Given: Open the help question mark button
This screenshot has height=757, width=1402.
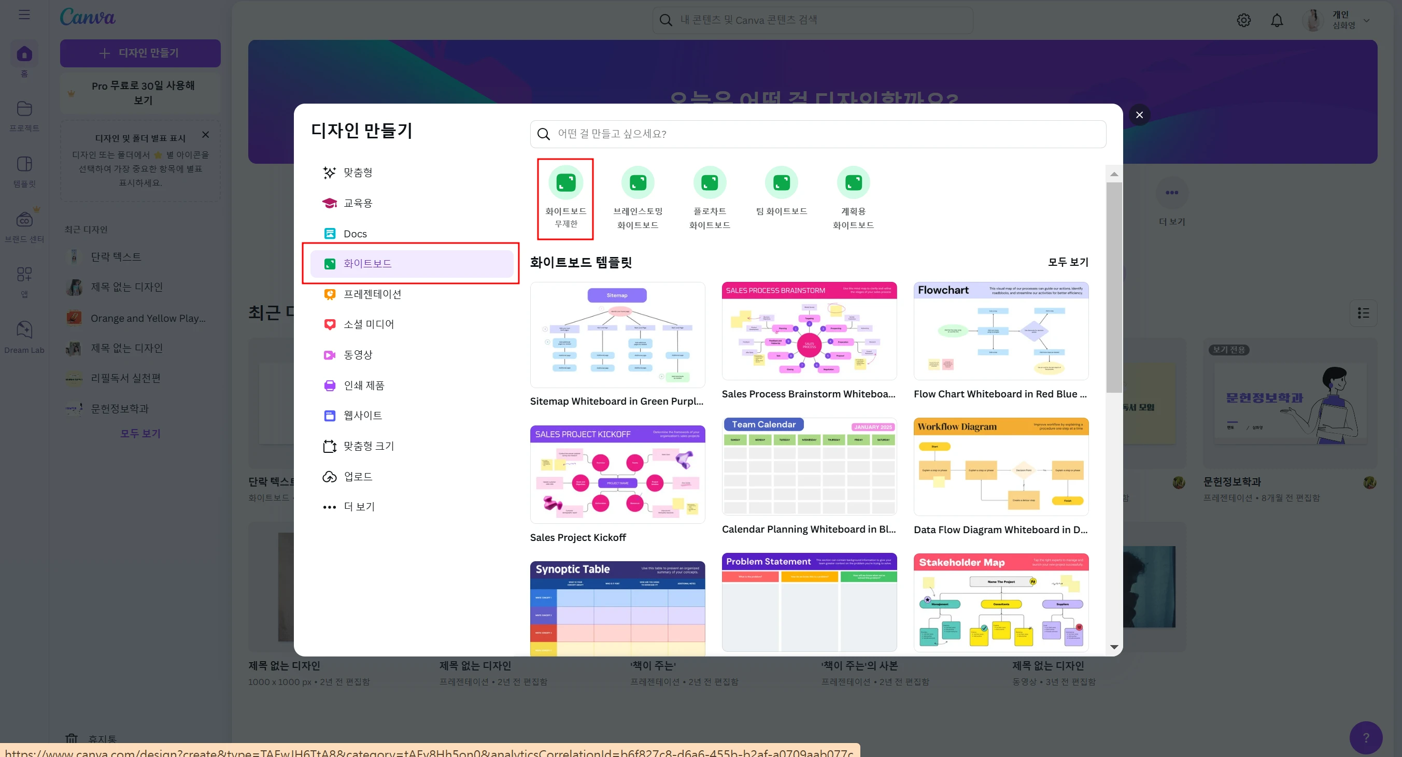Looking at the screenshot, I should [x=1366, y=738].
